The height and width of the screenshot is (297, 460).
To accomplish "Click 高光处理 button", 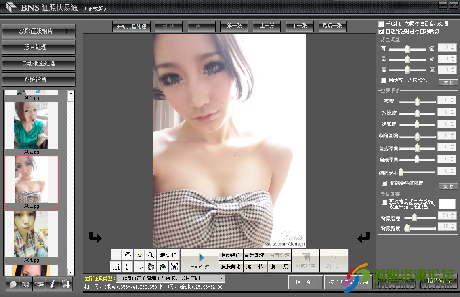I will click(x=254, y=255).
